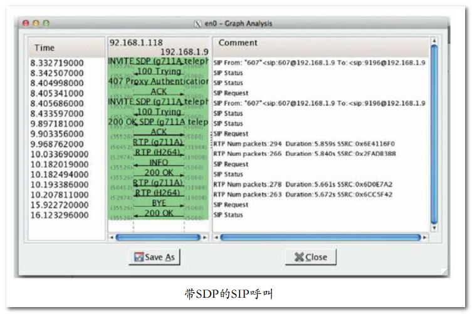Click the BYE flow arrow
The width and height of the screenshot is (472, 314).
159,203
